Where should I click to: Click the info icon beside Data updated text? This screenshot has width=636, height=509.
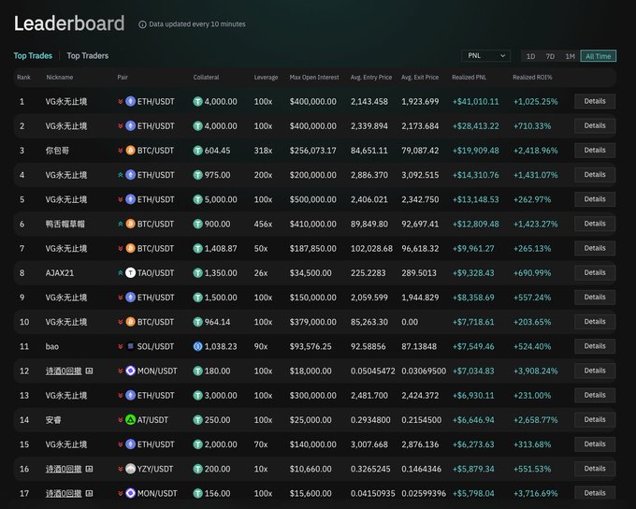142,24
